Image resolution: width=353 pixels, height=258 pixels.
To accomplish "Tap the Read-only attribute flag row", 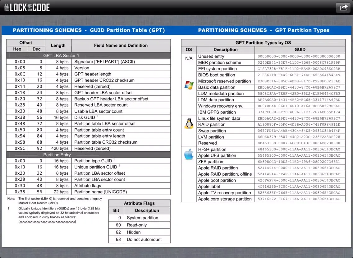I will tap(139, 225).
